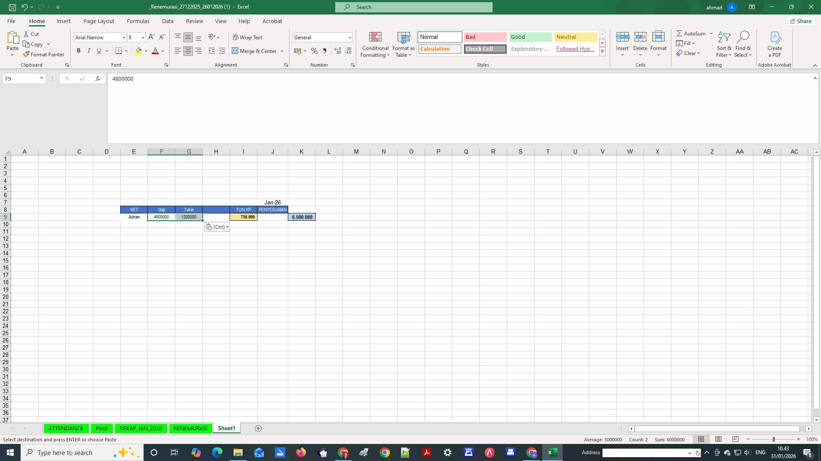Screen dimensions: 821x461
Task: Open the REKAP_JAN_2026 sheet tab
Action: 141,428
